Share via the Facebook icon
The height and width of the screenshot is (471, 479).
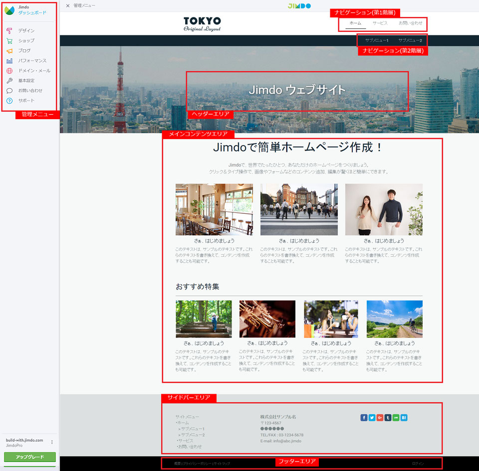coord(364,418)
